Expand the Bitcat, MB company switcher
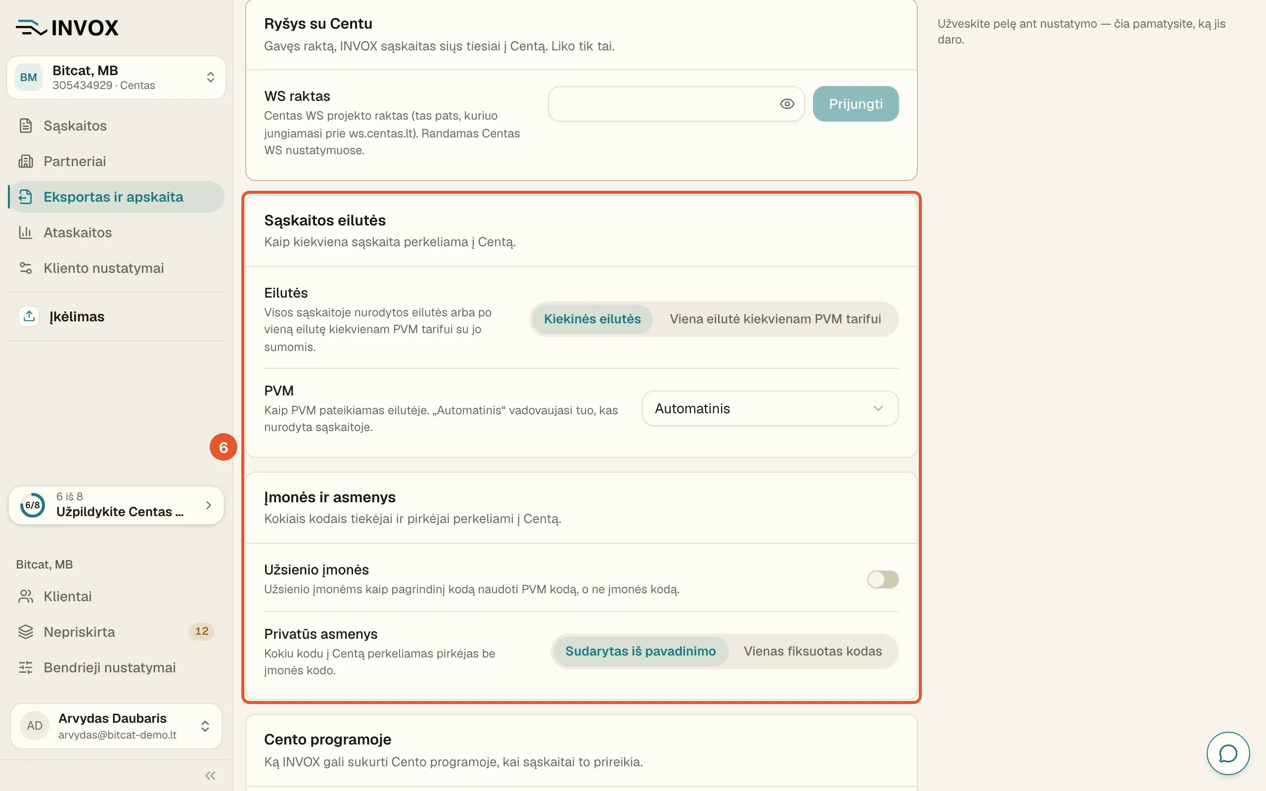 [116, 78]
